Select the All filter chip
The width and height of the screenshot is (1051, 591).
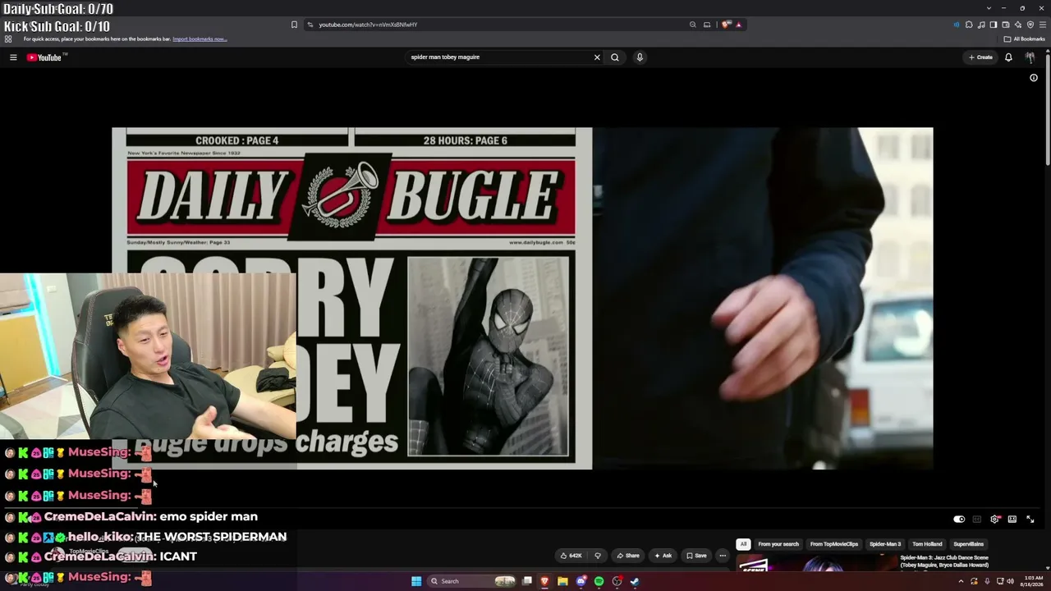(743, 544)
